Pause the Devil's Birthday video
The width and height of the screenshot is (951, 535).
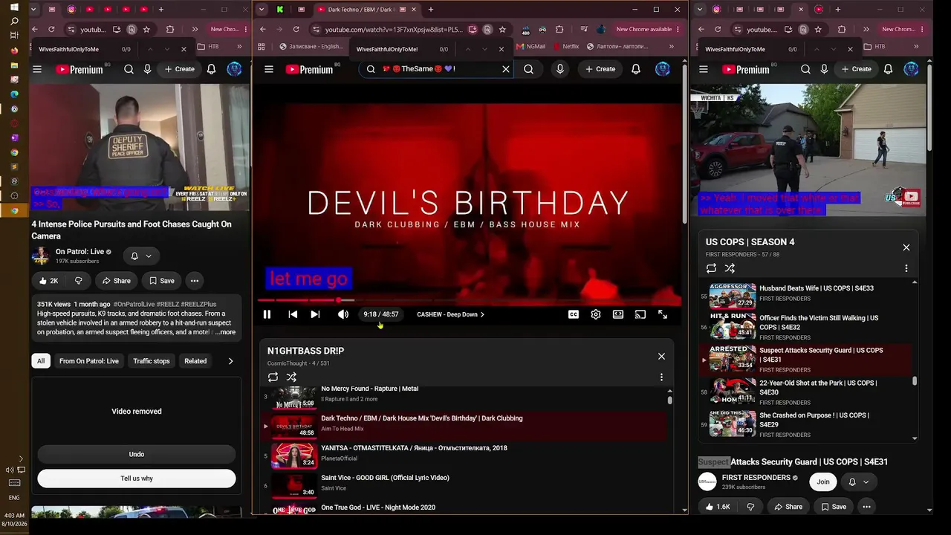coord(267,314)
